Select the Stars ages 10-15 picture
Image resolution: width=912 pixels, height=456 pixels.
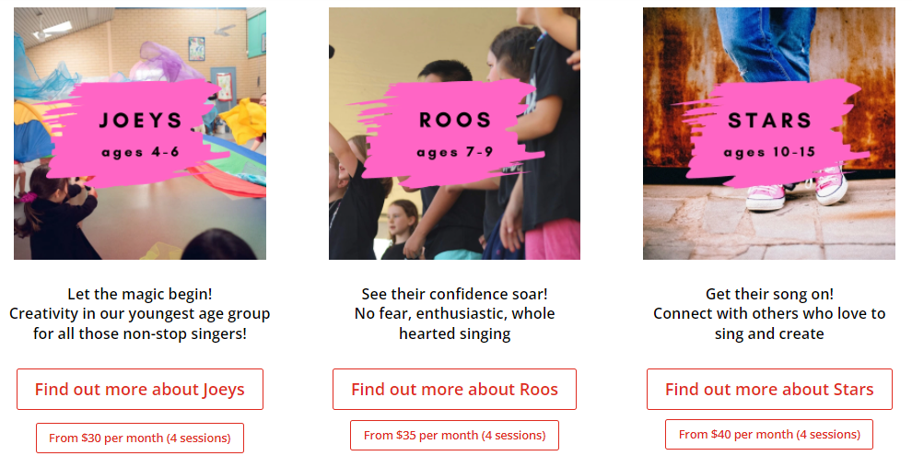[769, 134]
